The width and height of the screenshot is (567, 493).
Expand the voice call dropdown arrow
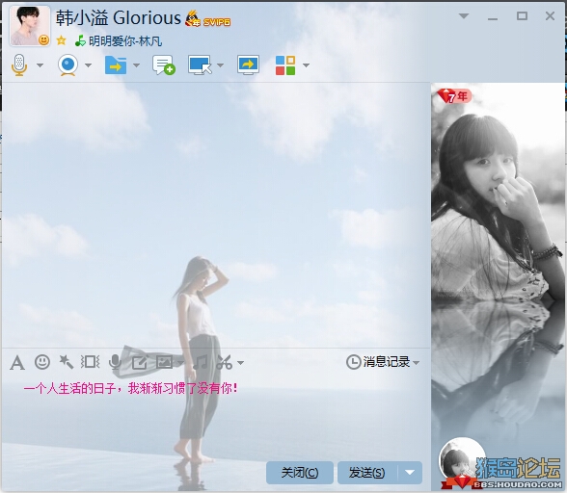pos(40,65)
